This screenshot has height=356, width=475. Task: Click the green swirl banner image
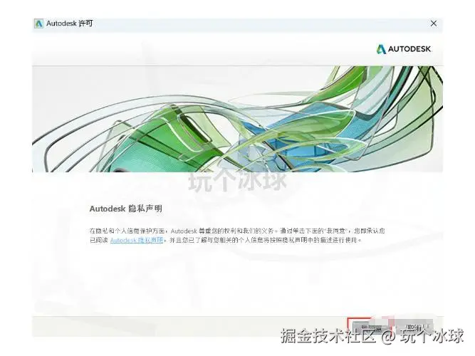(238, 119)
